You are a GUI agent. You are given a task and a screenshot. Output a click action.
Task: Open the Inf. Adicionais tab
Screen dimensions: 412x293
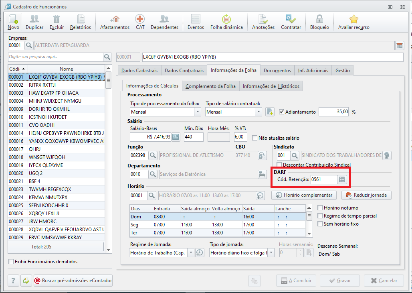[313, 71]
